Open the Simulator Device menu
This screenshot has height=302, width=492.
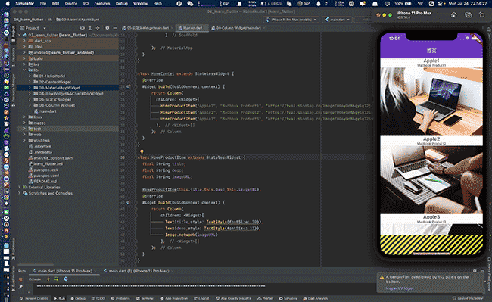[71, 4]
